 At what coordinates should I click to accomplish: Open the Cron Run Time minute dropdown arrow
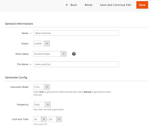click(x=59, y=119)
